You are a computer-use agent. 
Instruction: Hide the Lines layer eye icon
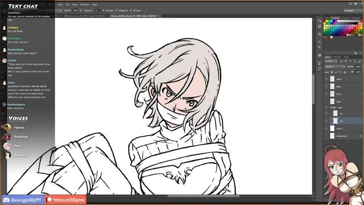coord(326,94)
